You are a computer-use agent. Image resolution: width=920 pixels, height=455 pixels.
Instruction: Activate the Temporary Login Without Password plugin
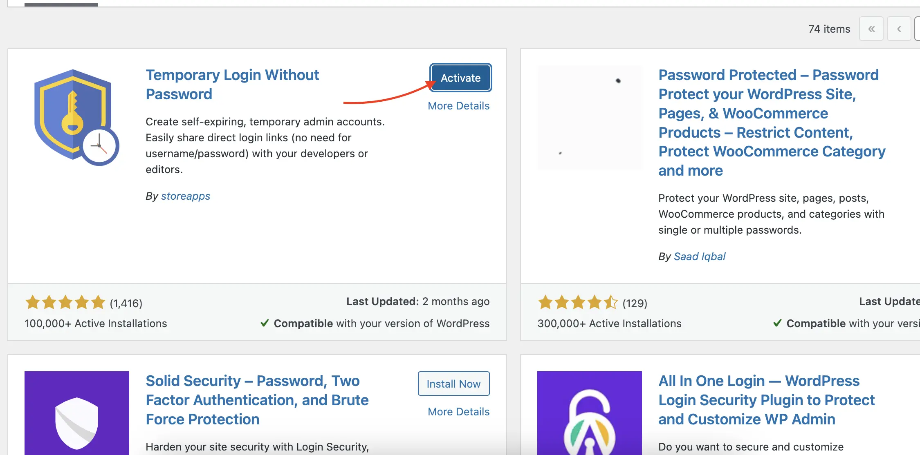pos(460,78)
